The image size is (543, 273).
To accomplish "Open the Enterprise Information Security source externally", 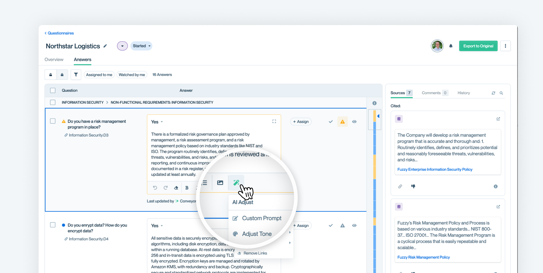I will tap(498, 119).
